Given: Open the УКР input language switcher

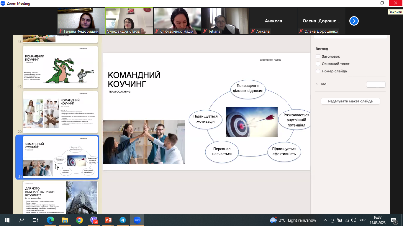Looking at the screenshot, I should point(362,220).
